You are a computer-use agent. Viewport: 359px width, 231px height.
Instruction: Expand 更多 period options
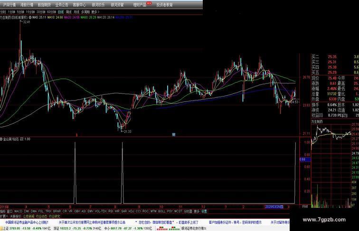95,12
